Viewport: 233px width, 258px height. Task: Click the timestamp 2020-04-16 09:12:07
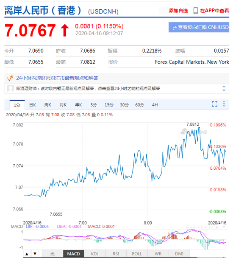(x=99, y=34)
